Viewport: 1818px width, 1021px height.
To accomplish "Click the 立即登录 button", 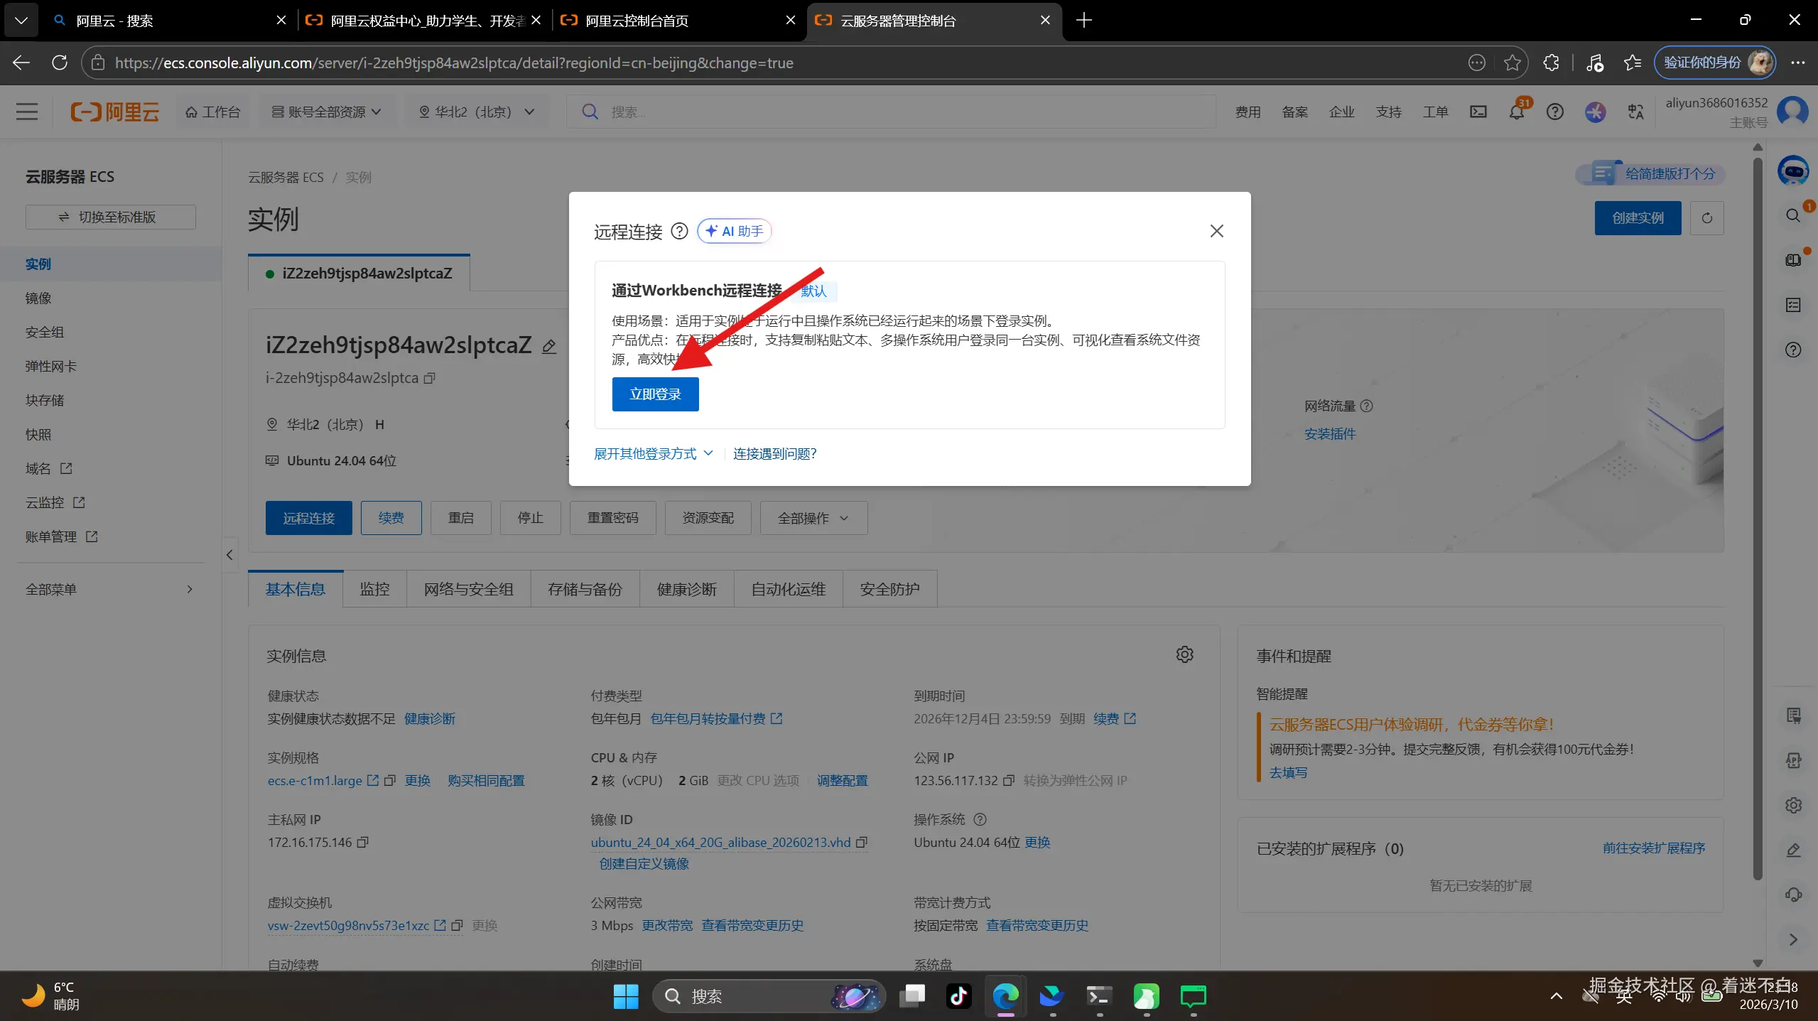I will [655, 394].
